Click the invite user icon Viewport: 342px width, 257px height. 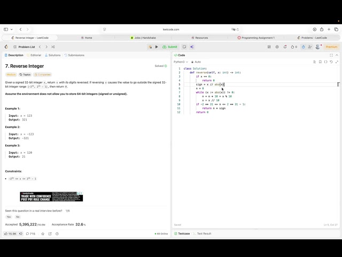(310, 47)
